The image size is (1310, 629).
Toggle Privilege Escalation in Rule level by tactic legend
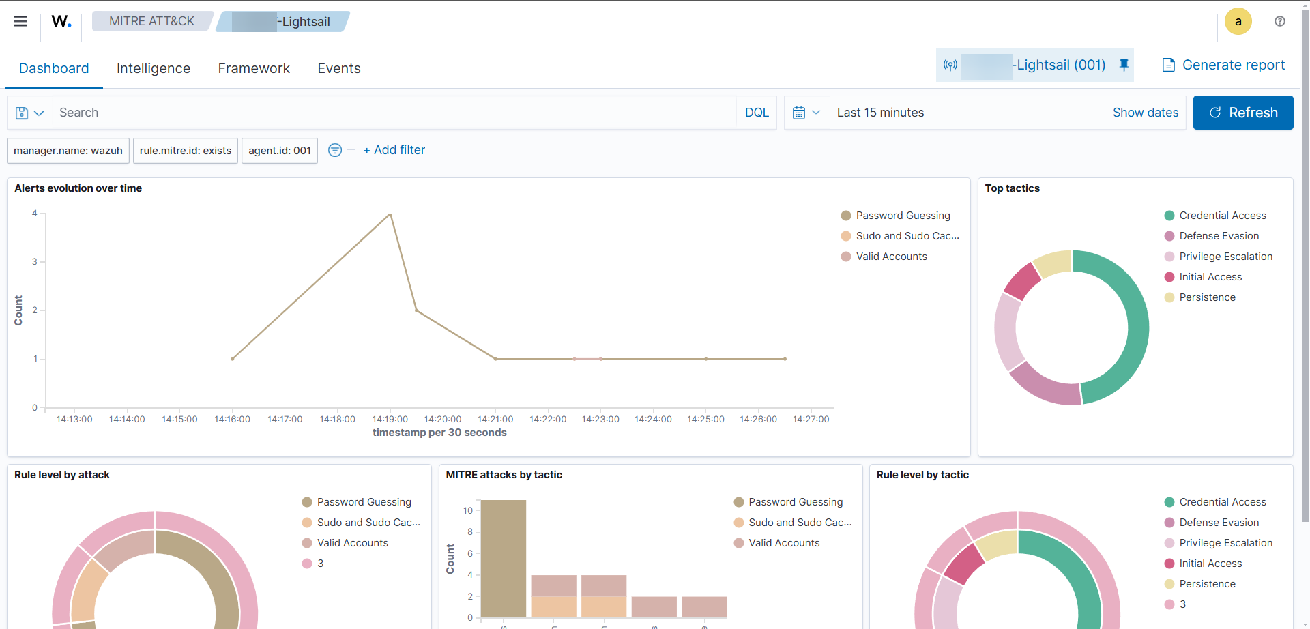coord(1219,543)
